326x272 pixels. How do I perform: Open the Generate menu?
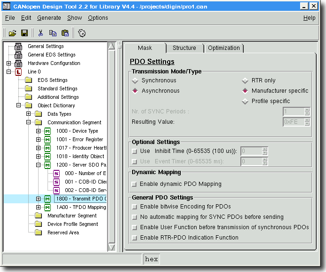point(49,18)
